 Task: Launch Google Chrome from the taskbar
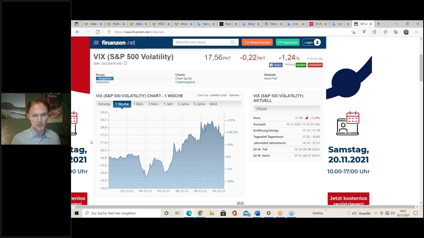coord(200,213)
